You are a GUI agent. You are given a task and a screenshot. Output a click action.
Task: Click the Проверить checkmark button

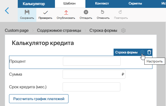[x=45, y=15]
